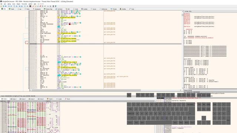Screen dimensions: 237x133
Task: Open the File menu
Action: (1, 4)
